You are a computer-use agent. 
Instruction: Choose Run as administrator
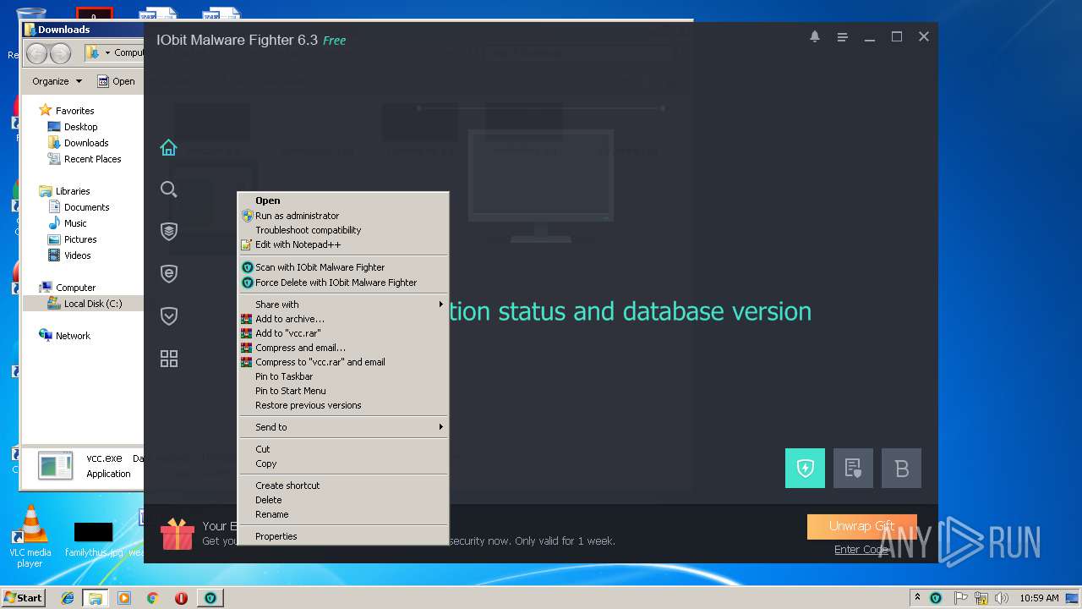tap(343, 216)
